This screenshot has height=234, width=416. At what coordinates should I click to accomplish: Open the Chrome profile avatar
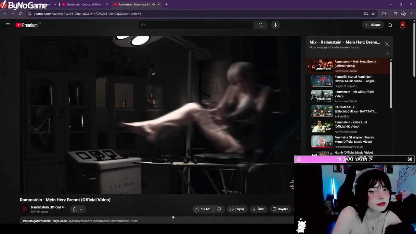coord(403,14)
